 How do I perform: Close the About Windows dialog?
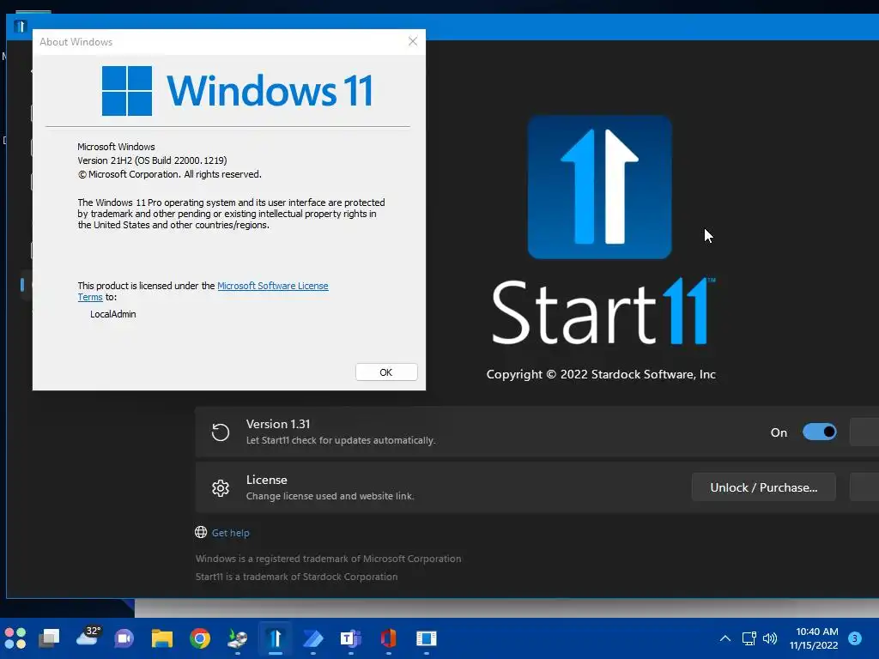(413, 41)
